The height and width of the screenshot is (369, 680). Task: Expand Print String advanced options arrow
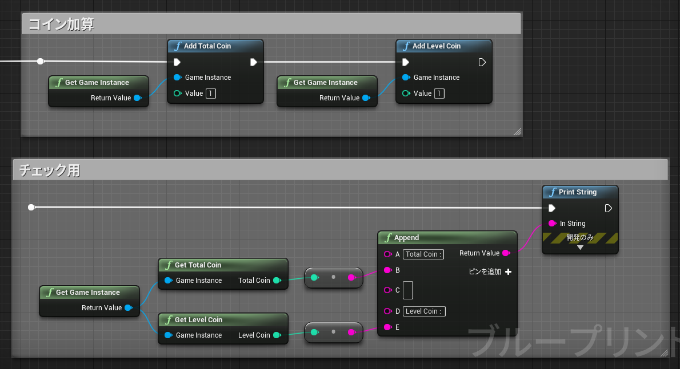click(x=580, y=248)
